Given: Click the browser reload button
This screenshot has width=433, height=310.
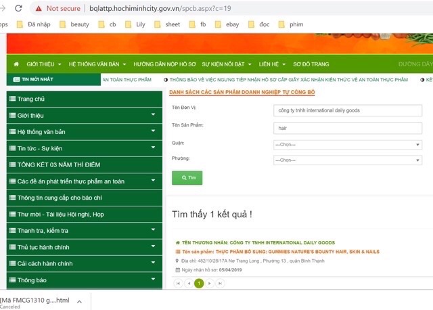Looking at the screenshot, I should click(x=18, y=9).
